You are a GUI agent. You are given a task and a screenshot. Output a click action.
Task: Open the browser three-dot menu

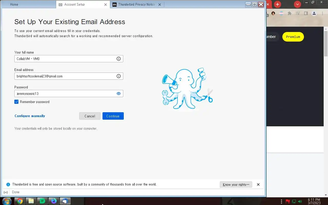coord(322,13)
